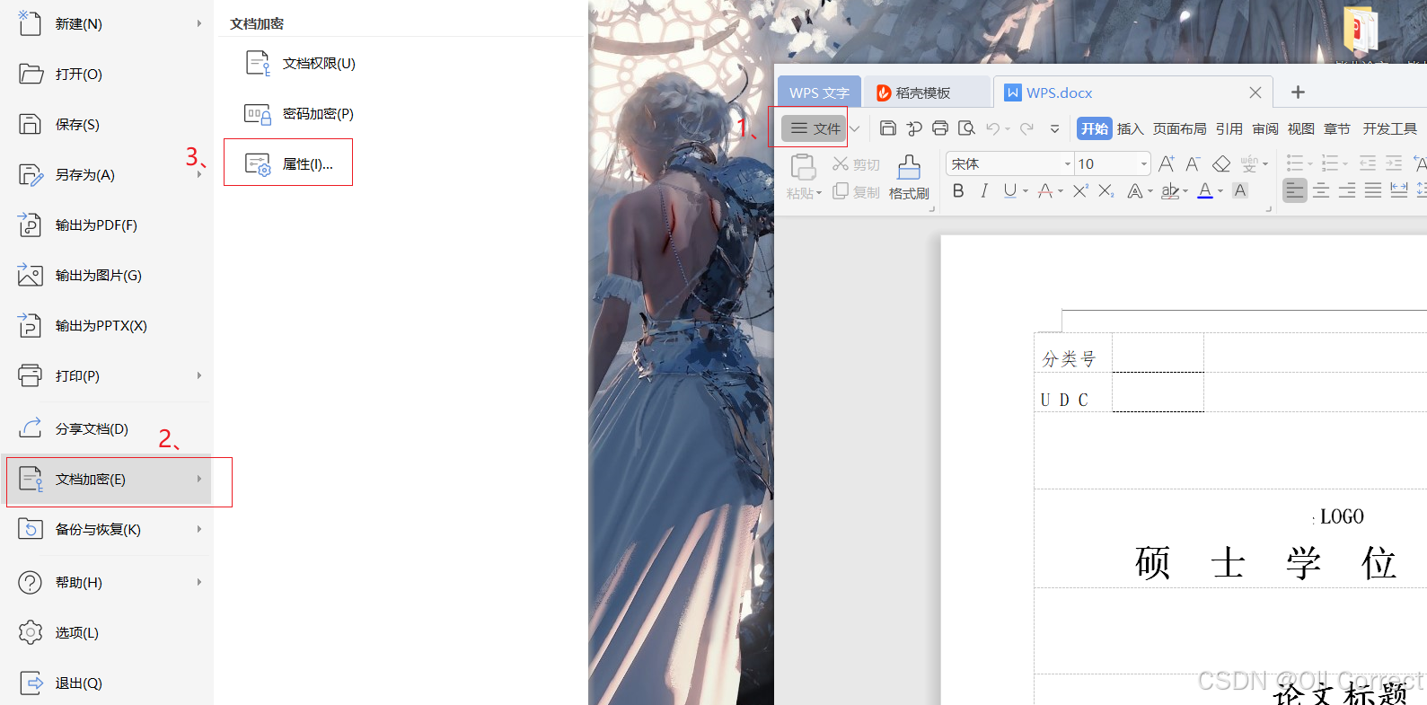Screen dimensions: 1427x705
Task: Select 新建(N) in file menu
Action: click(x=107, y=23)
